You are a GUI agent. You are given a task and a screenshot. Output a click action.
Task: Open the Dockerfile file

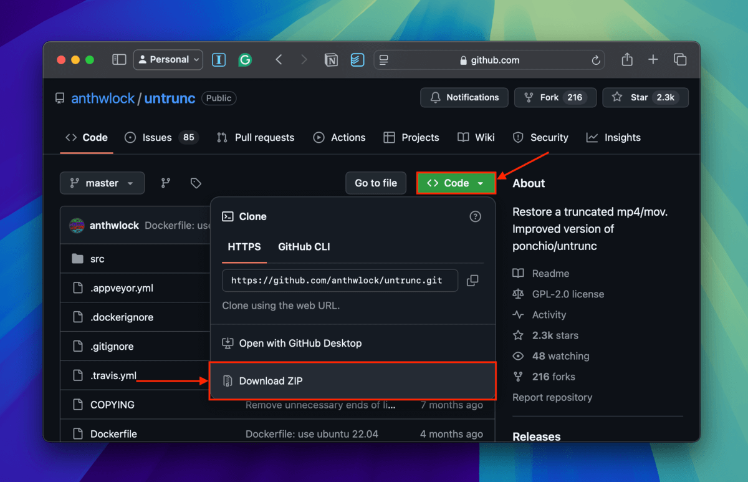point(113,434)
